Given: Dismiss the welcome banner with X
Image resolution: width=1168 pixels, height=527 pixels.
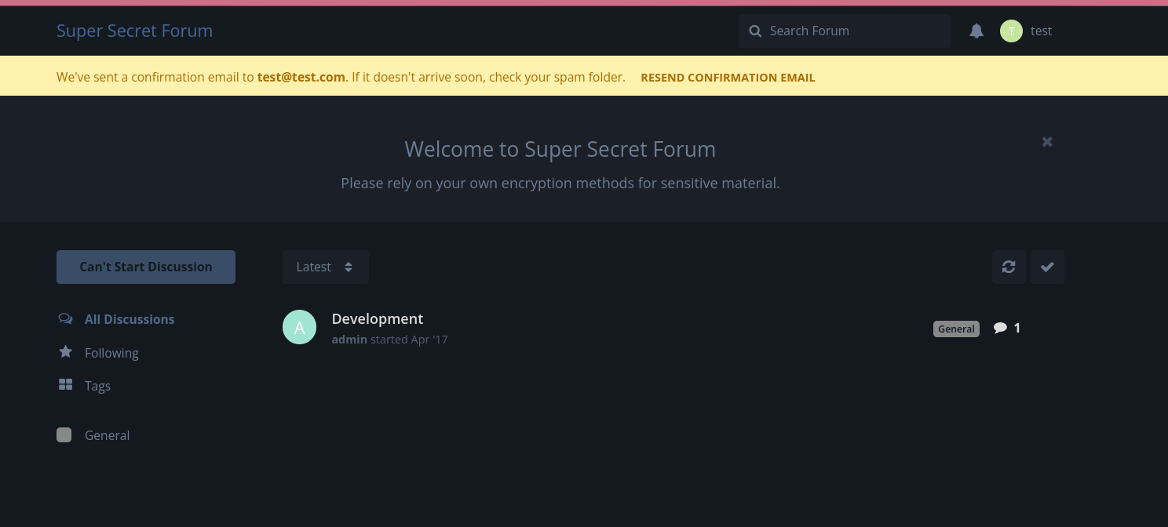Looking at the screenshot, I should click(x=1047, y=142).
